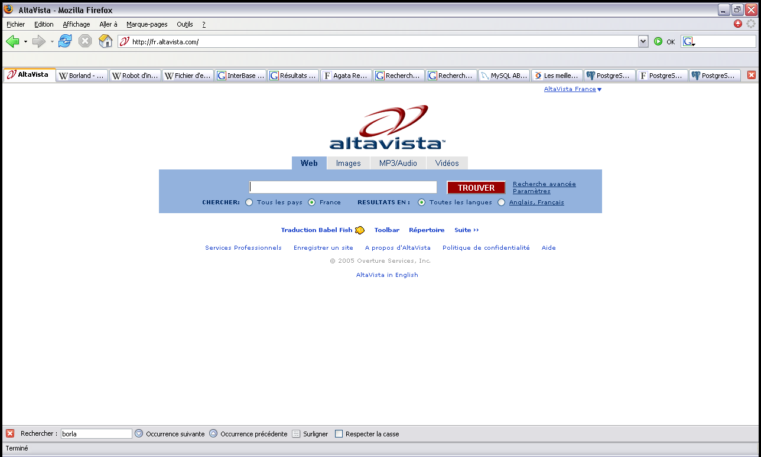Click Occurrence précédente find-previous icon
This screenshot has width=761, height=457.
[x=213, y=434]
